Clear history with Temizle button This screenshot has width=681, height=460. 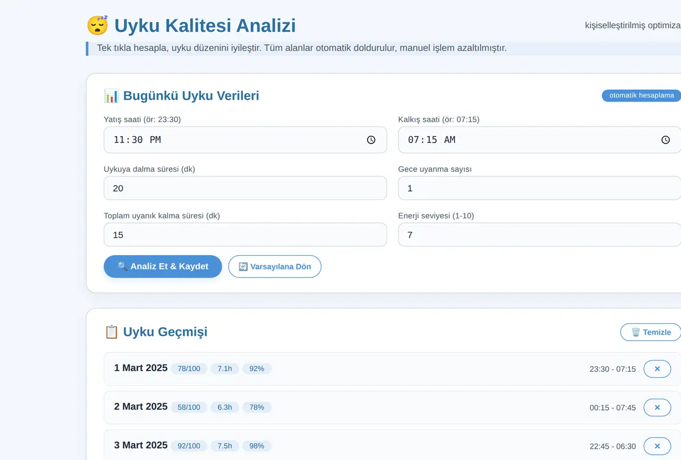click(651, 332)
